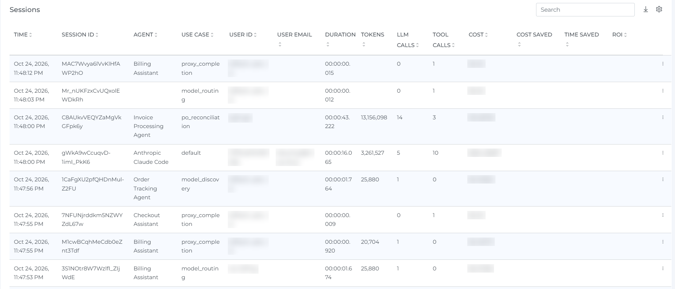
Task: Open row menu for Anthropic Claude Code session
Action: (663, 153)
